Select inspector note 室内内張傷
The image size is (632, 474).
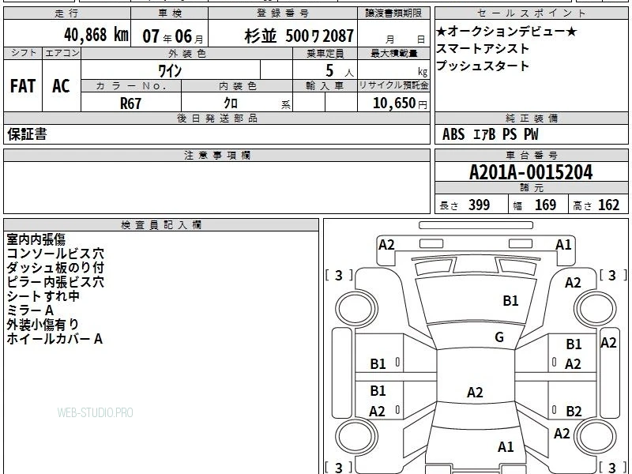pyautogui.click(x=36, y=239)
